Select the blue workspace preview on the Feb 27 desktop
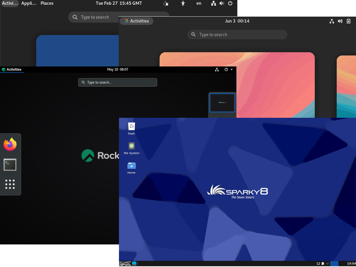 [x=77, y=51]
